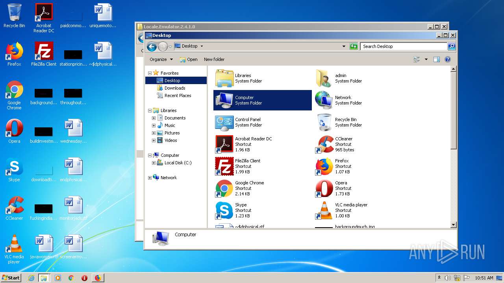Select Recycle Bin icon on the desktop
This screenshot has width=504, height=283.
point(14,16)
